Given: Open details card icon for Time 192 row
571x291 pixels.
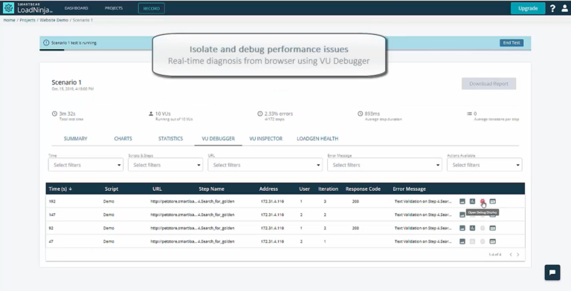Looking at the screenshot, I should point(492,201).
